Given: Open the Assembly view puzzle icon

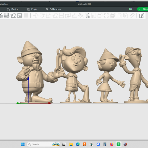Looking at the screenshot, I should click(x=142, y=15).
